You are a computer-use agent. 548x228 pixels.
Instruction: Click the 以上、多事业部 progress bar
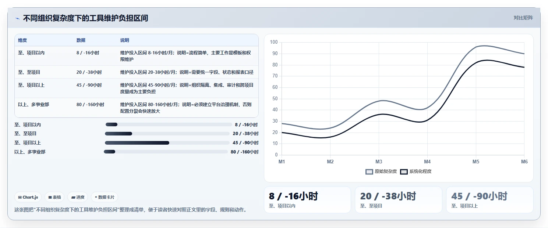[166, 152]
